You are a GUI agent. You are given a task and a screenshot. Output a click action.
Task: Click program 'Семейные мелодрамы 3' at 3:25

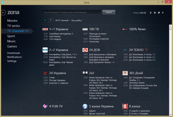click(x=61, y=34)
